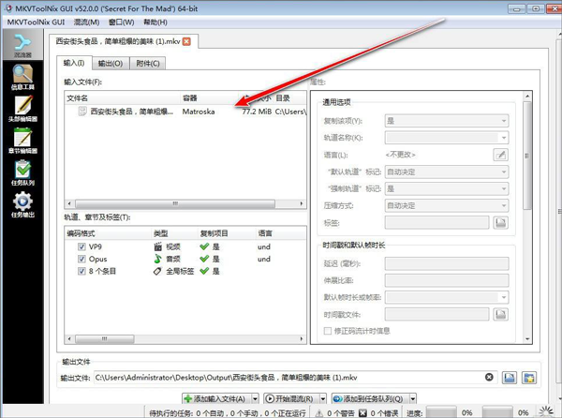Click the errors status icon
Screen dimensions: 562x418
pyautogui.click(x=362, y=413)
